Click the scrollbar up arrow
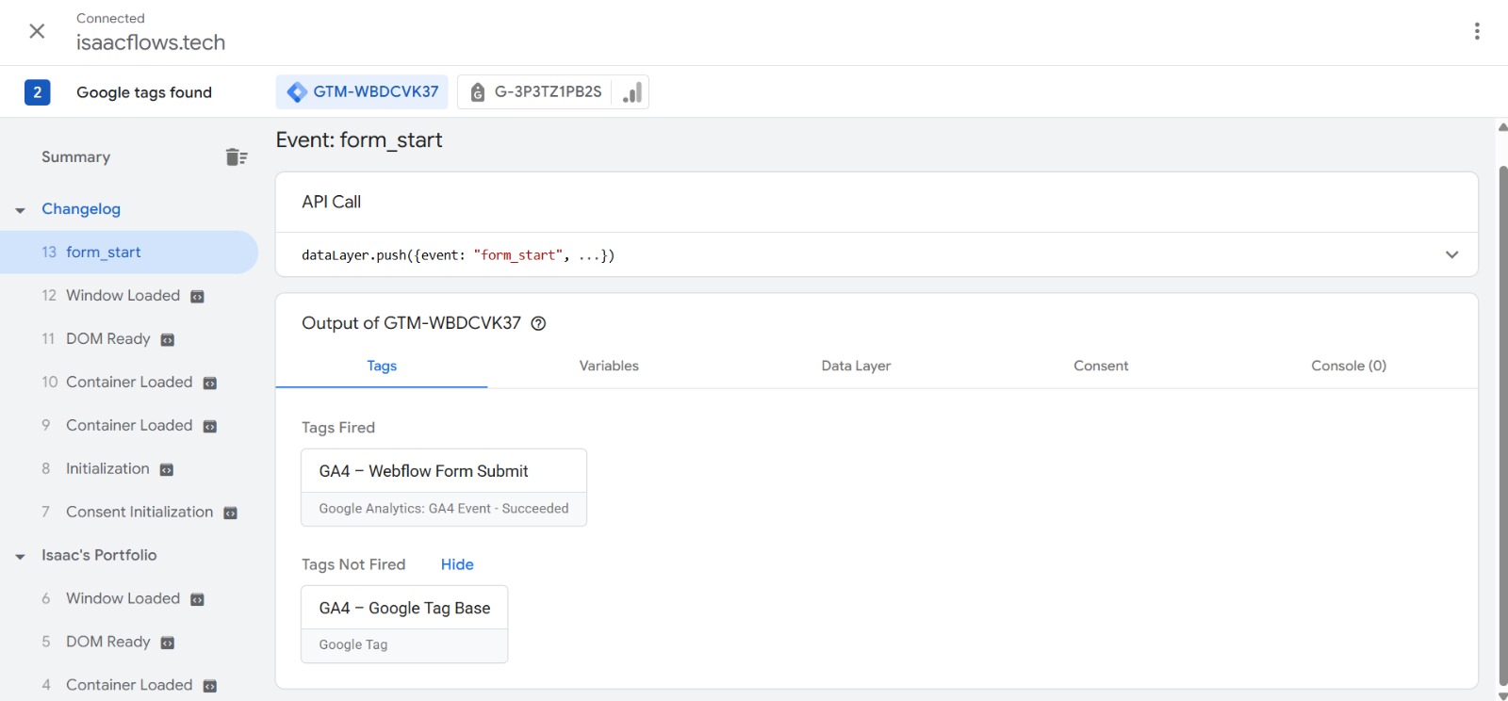Image resolution: width=1508 pixels, height=701 pixels. click(x=1502, y=127)
